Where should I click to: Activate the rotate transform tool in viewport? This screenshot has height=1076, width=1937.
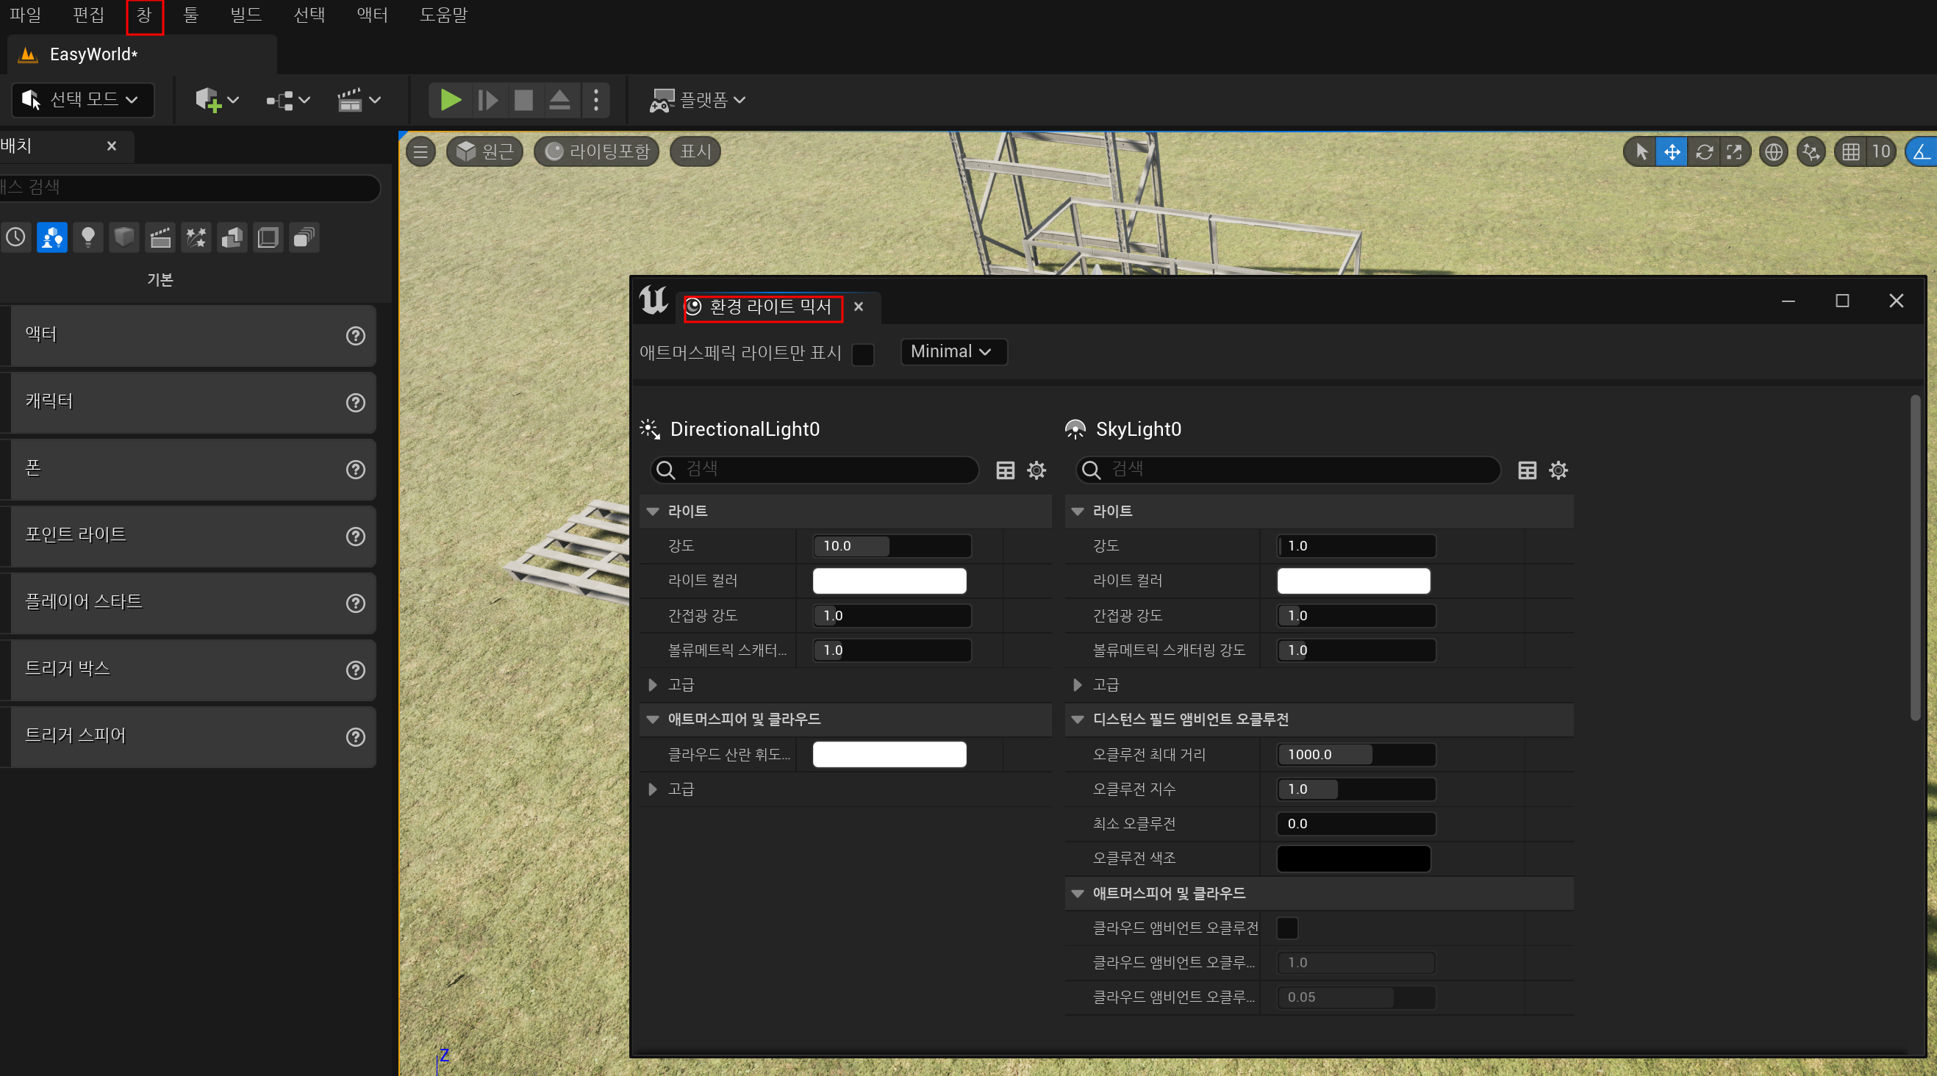(x=1704, y=152)
